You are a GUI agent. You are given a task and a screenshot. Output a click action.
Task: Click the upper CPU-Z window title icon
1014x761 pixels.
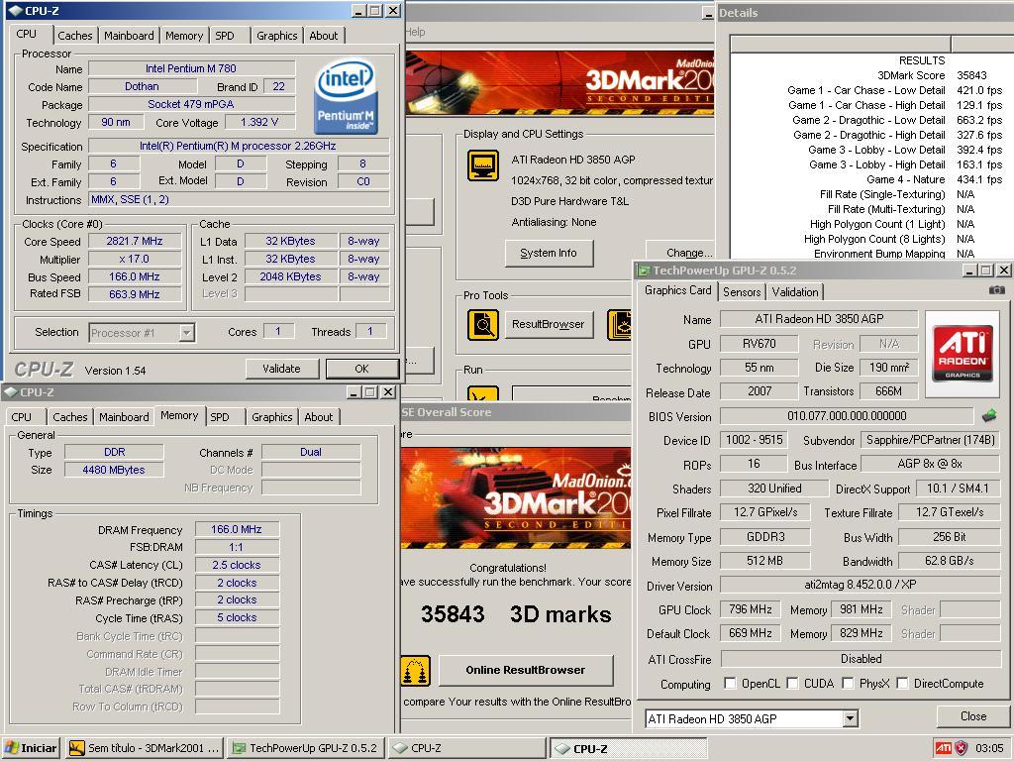(16, 10)
